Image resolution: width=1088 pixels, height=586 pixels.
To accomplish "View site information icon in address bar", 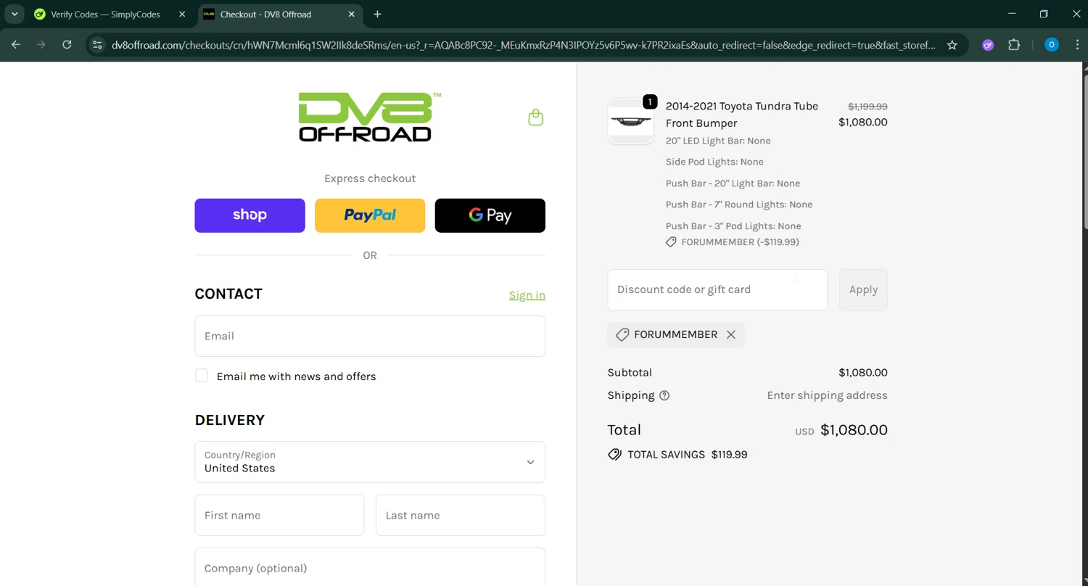I will point(97,45).
